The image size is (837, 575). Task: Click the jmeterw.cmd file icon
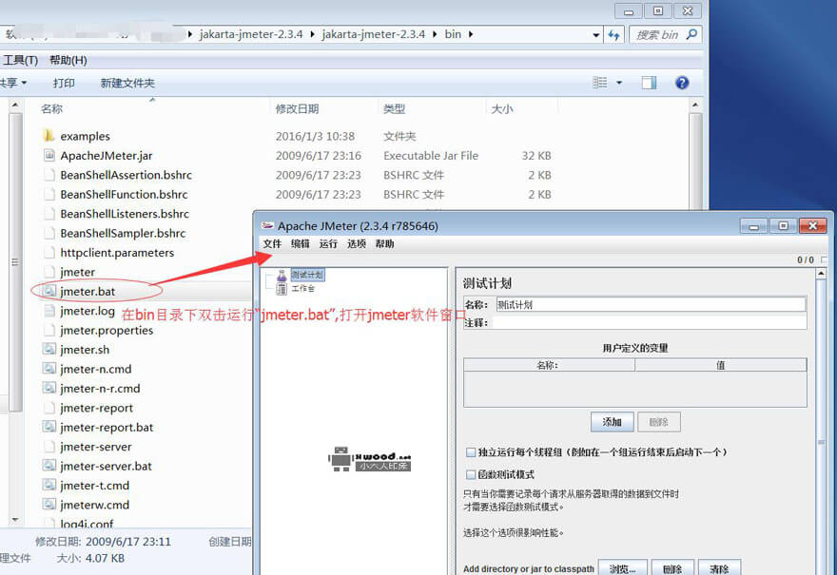(49, 504)
